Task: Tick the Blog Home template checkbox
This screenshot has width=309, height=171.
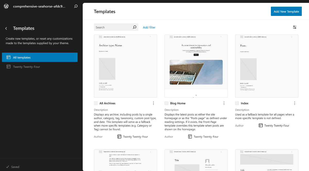Action: click(x=166, y=103)
